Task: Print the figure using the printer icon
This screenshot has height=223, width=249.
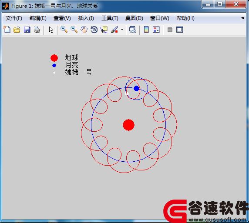Action: (x=37, y=30)
